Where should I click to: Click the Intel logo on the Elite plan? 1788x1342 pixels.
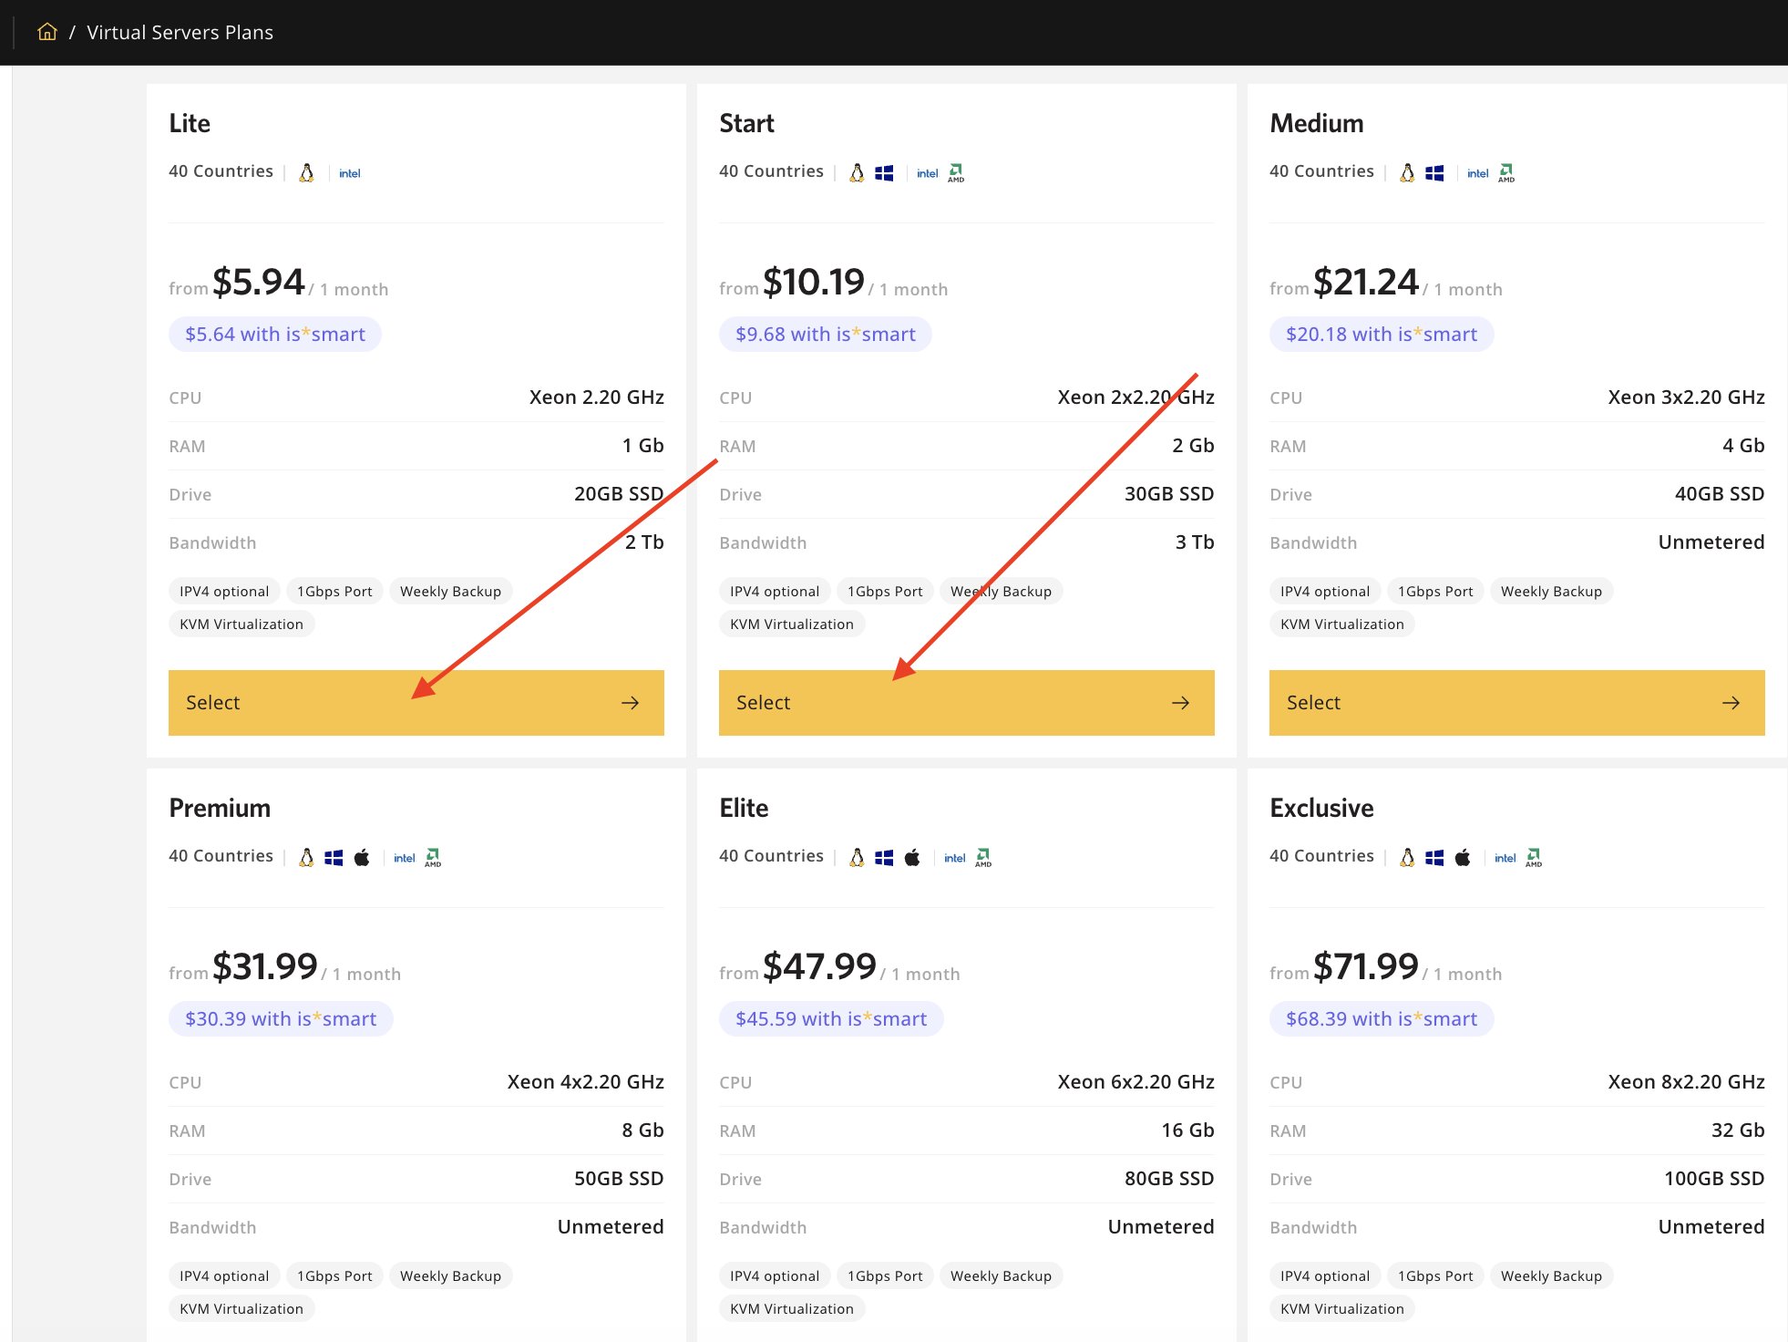coord(955,858)
